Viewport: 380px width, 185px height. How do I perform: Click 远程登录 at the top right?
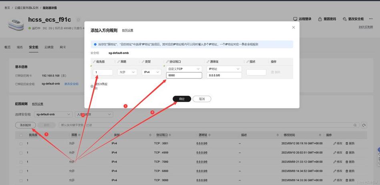(302, 19)
